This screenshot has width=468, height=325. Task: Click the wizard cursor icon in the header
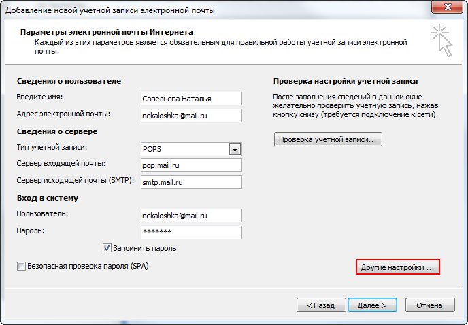tap(441, 41)
